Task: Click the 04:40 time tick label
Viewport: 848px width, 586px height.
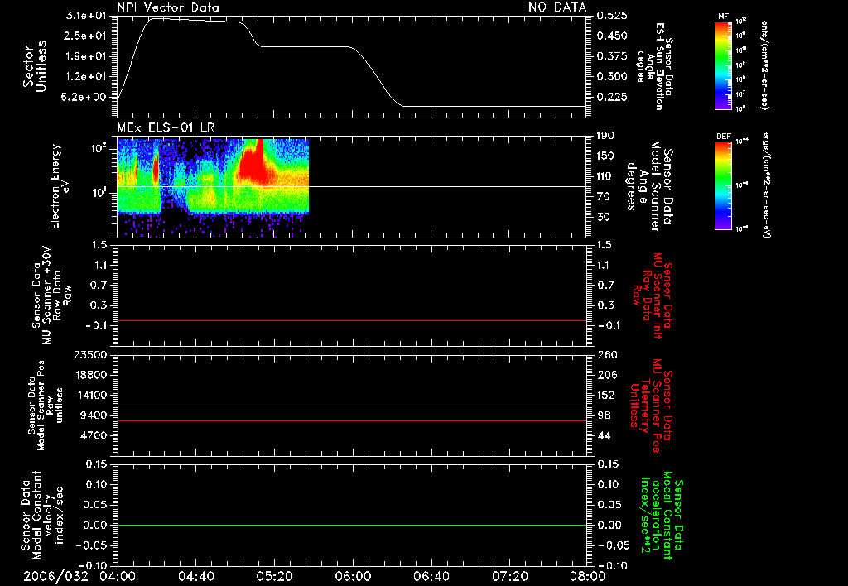Action: 195,576
